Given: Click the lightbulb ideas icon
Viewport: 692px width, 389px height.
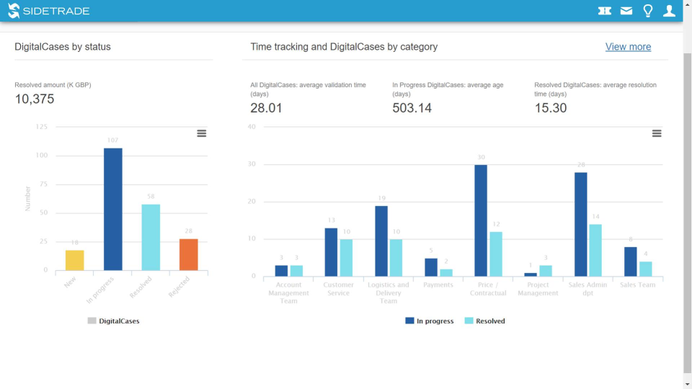Looking at the screenshot, I should pos(647,11).
